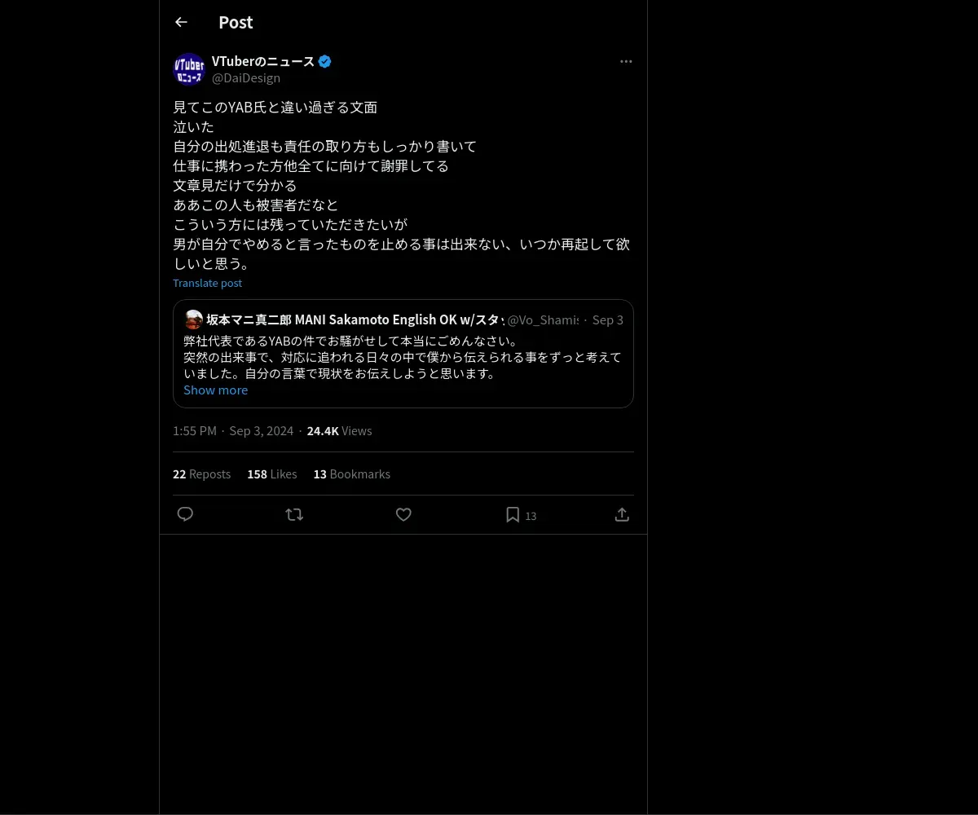
Task: Expand quoted post with Show more
Action: coord(215,390)
